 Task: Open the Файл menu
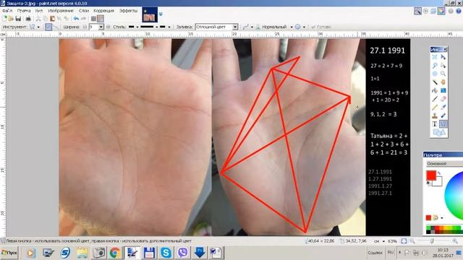[7, 11]
